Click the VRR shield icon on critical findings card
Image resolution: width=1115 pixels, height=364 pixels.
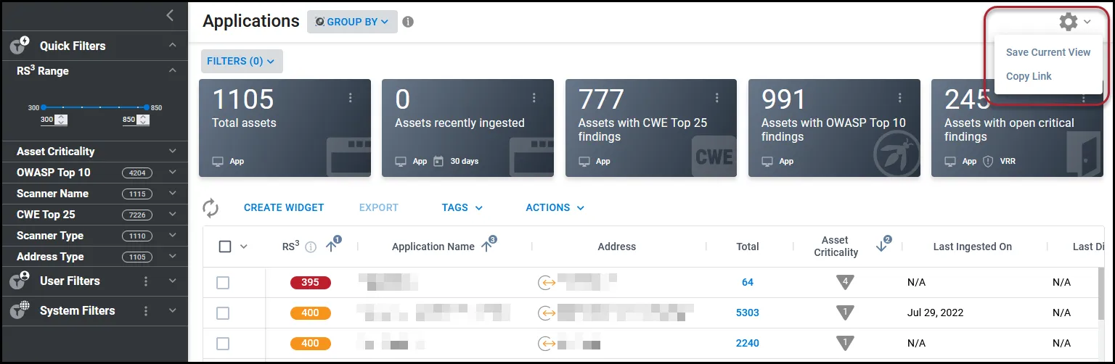(x=987, y=161)
